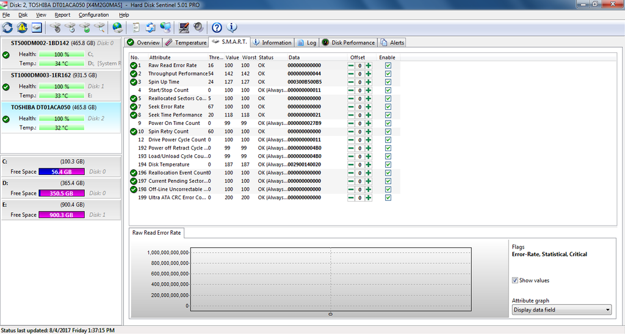Screen dimensions: 625x334
Task: Open the Configuration menu
Action: (x=93, y=15)
